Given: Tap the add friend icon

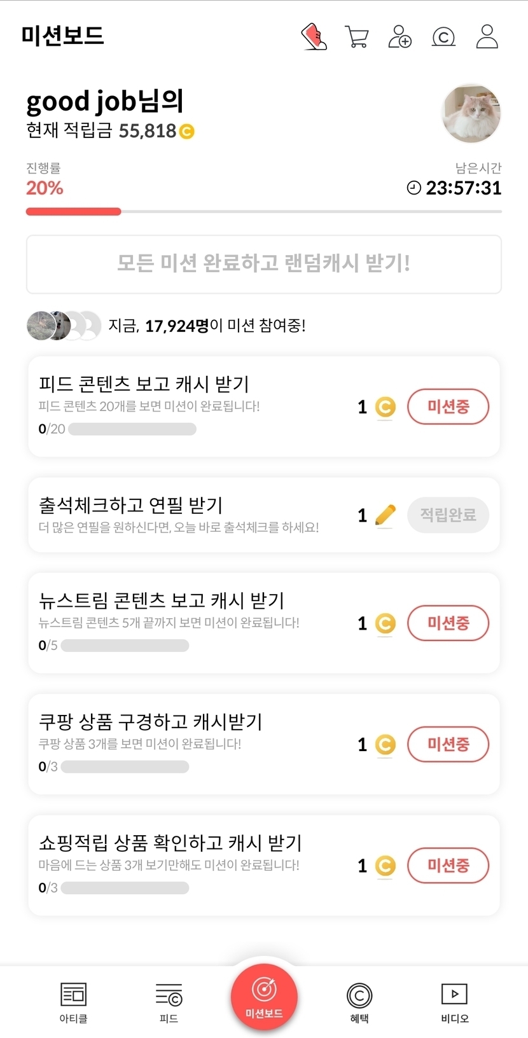Looking at the screenshot, I should tap(399, 37).
